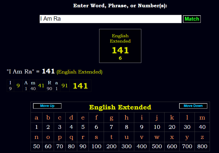This screenshot has height=153, width=219.
Task: Click the breakdown cell showing 'I 9'
Action: click(10, 86)
